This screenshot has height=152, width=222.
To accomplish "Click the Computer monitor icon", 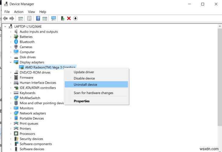I will click(x=16, y=52).
